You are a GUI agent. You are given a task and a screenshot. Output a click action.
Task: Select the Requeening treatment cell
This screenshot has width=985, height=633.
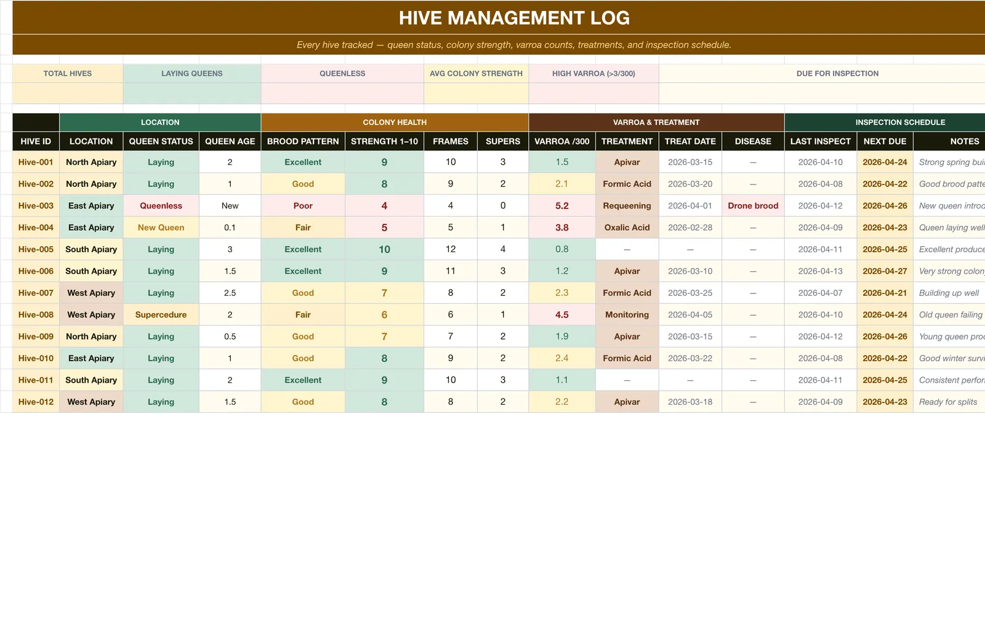click(627, 206)
